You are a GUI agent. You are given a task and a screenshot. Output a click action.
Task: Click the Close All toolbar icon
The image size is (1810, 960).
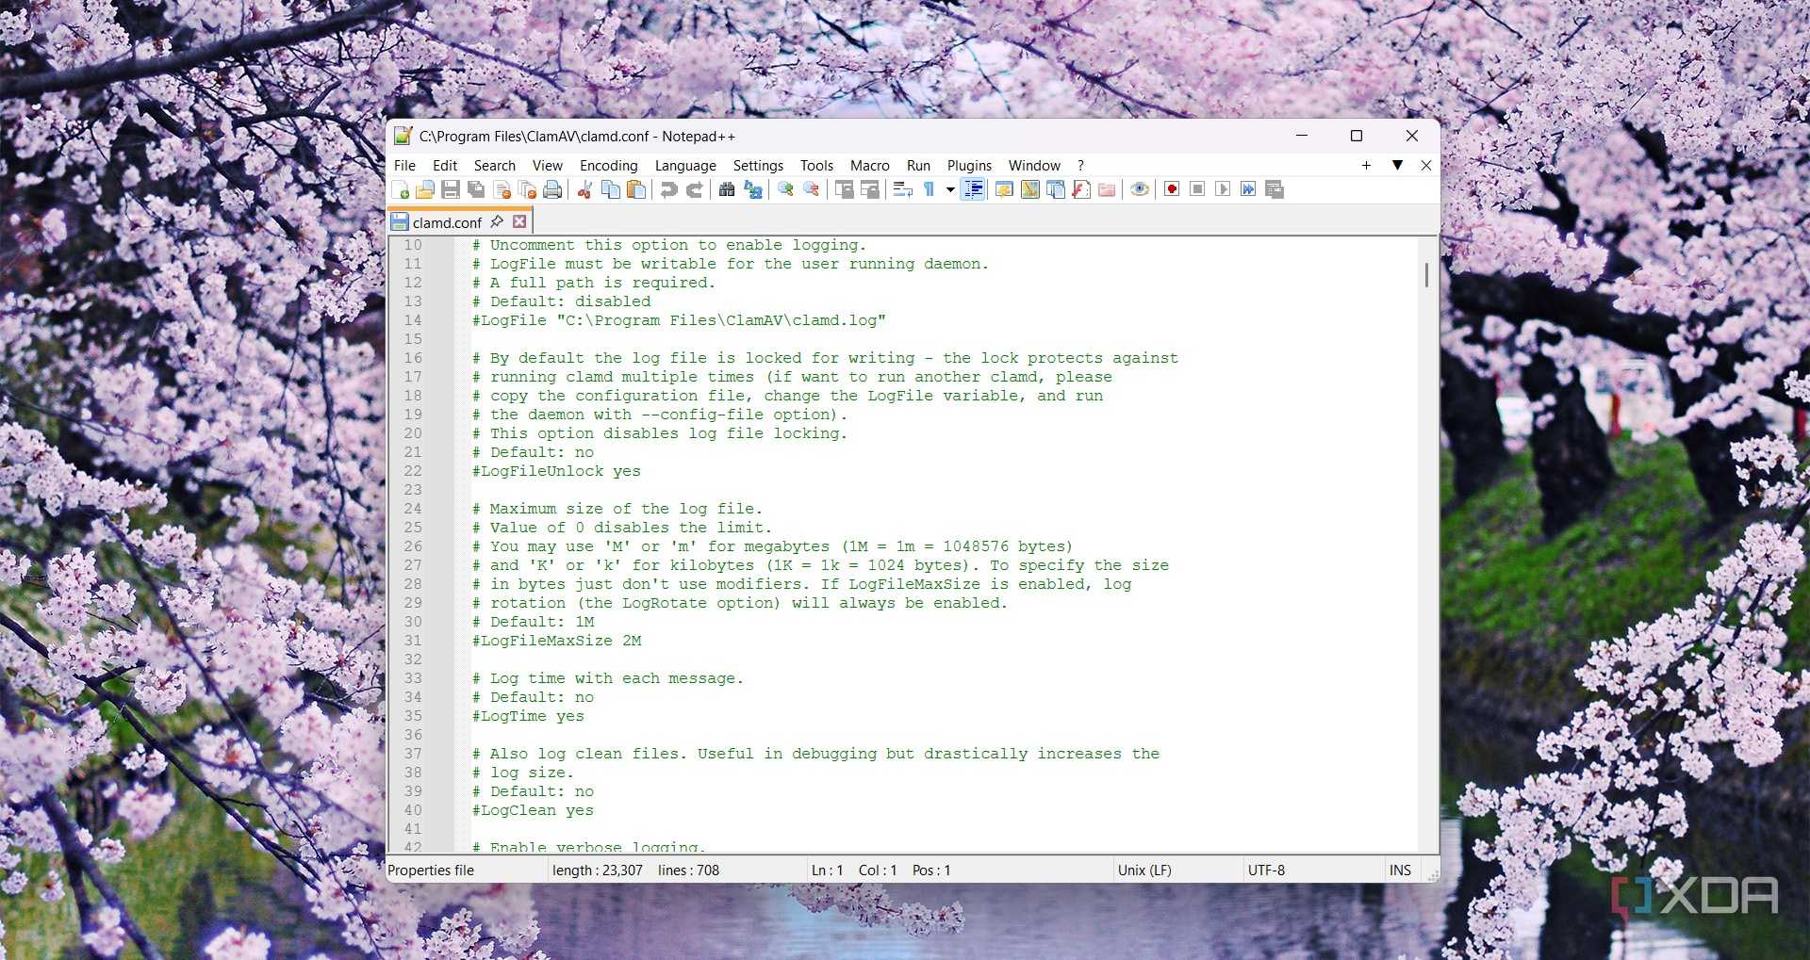pos(527,190)
